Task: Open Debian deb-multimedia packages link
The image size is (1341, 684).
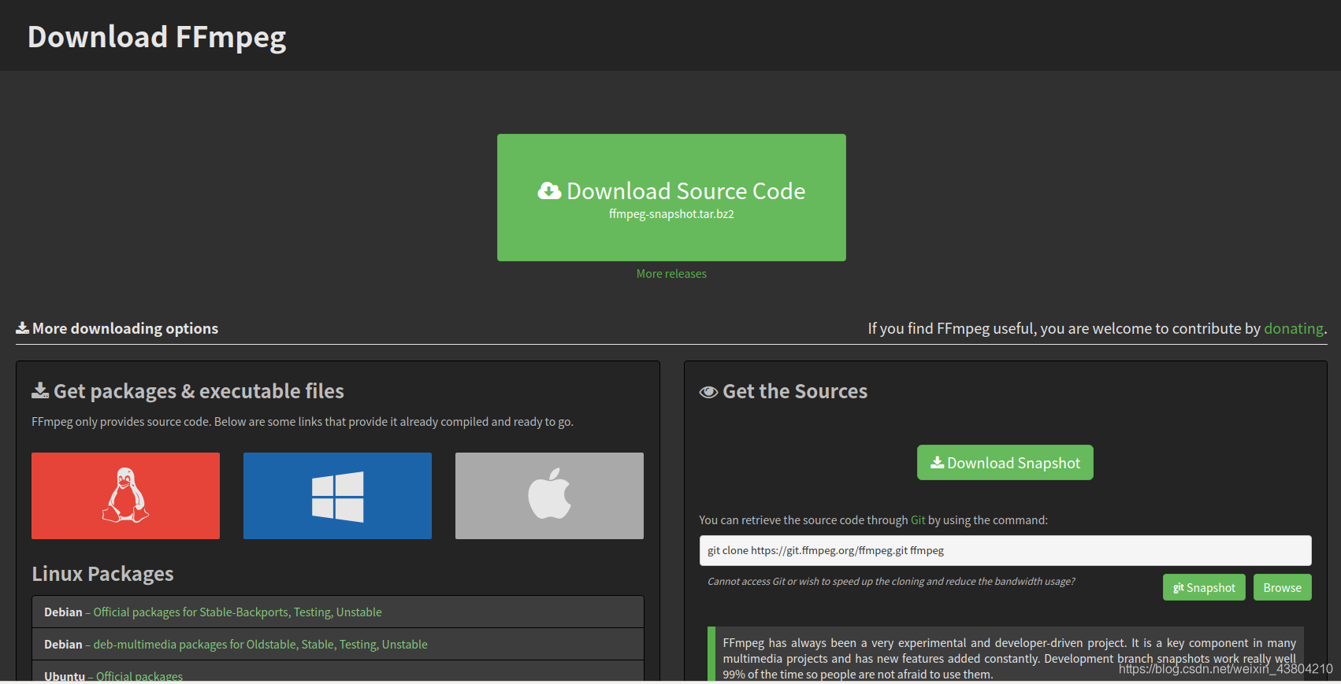Action: [x=260, y=645]
